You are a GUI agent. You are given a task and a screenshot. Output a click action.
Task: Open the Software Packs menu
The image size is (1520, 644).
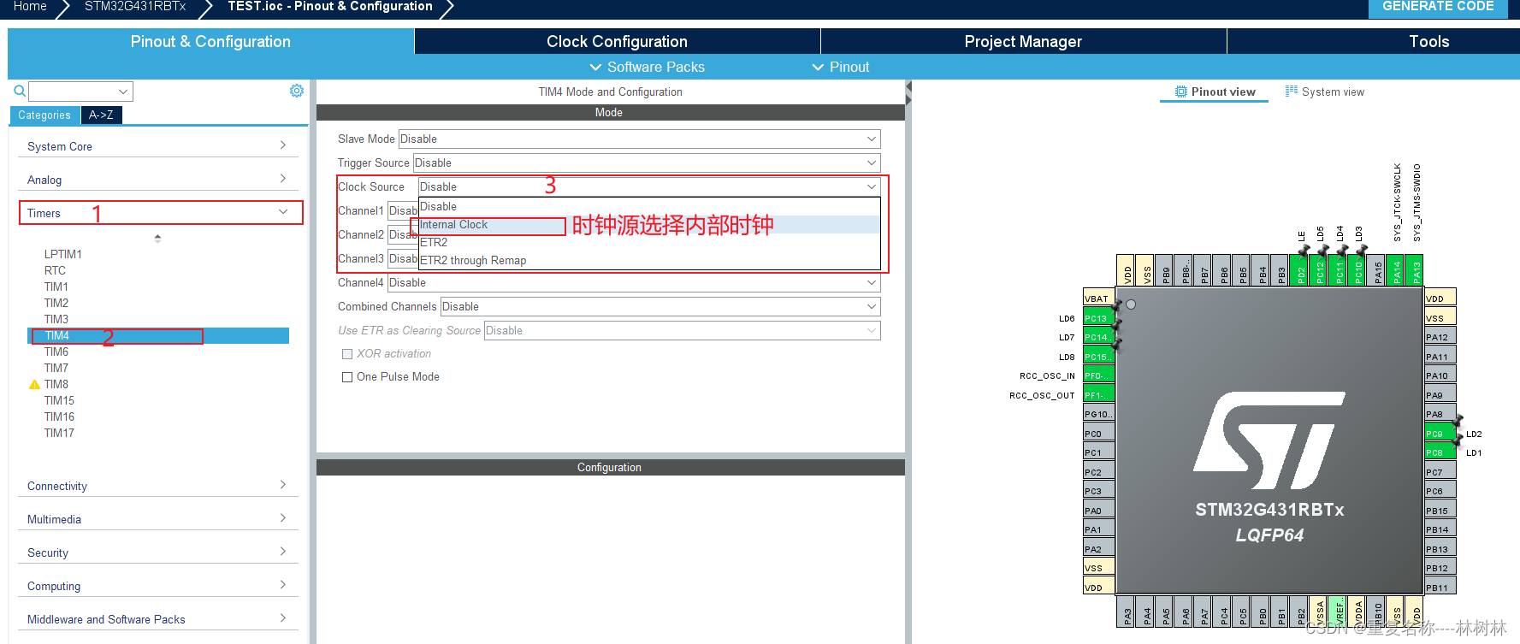pos(648,67)
